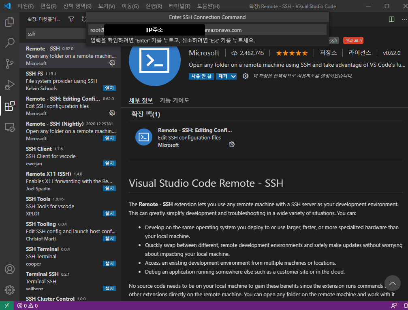Image resolution: width=408 pixels, height=310 pixels.
Task: Open the 파일(F) menu
Action: click(26, 6)
